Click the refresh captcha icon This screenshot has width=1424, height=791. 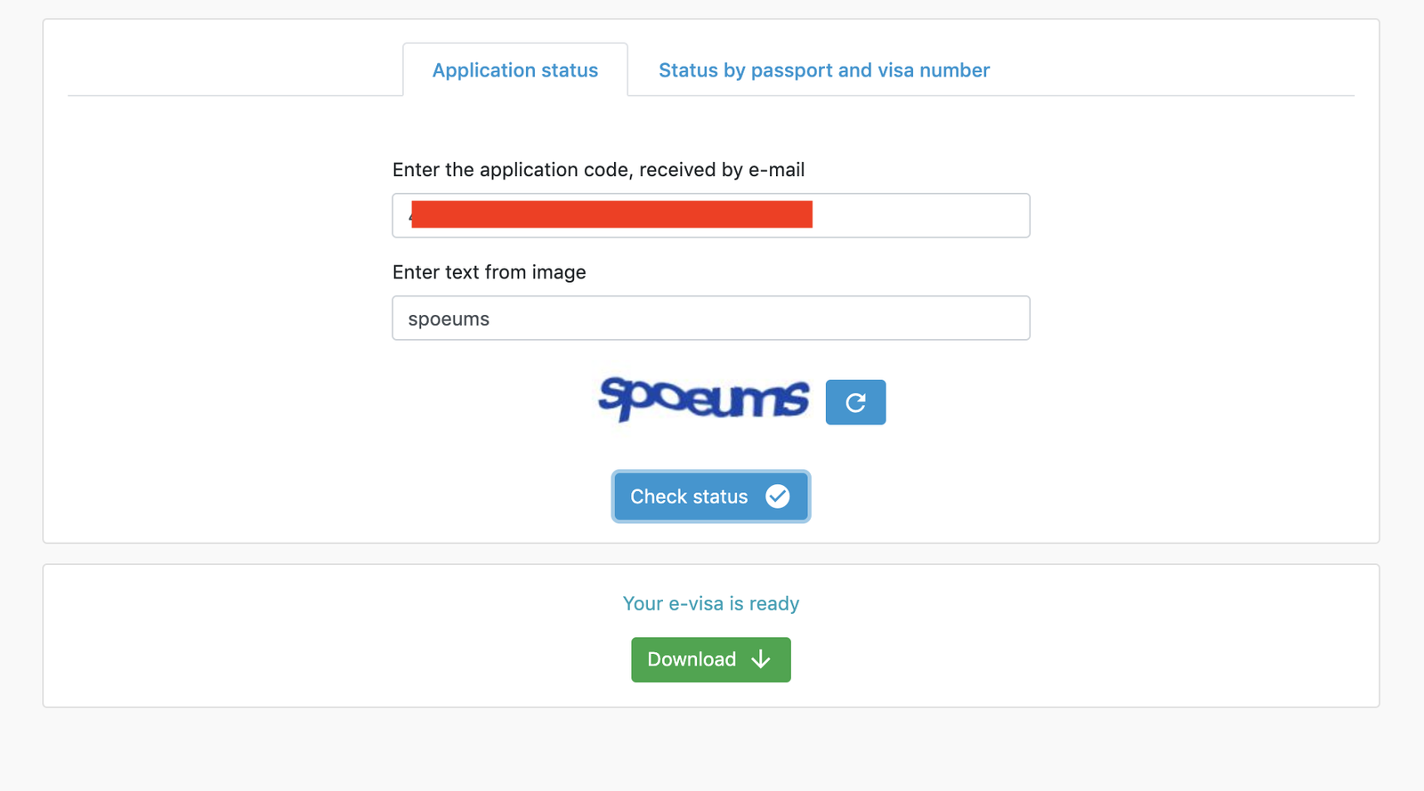click(x=855, y=402)
